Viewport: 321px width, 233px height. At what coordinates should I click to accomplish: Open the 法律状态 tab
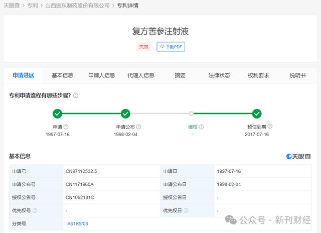219,76
